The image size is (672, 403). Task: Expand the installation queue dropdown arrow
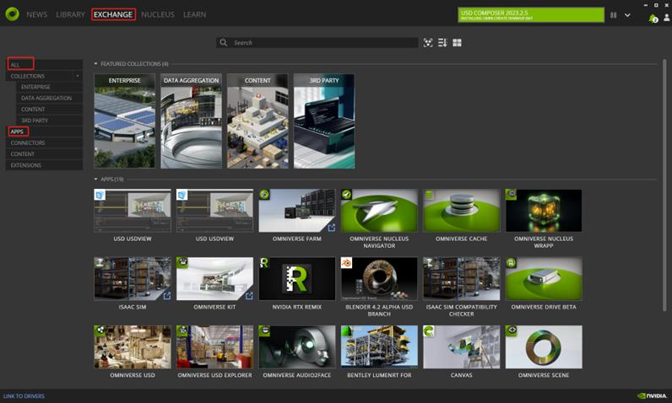(627, 15)
